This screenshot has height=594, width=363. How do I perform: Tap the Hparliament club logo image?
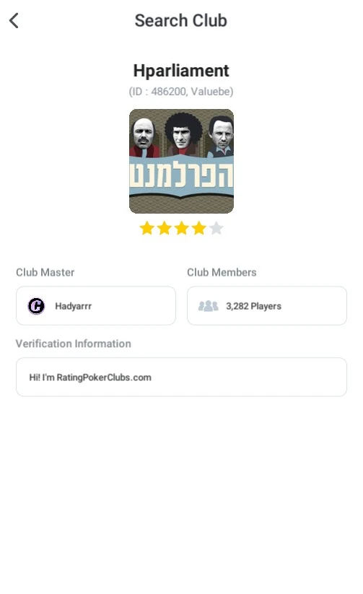click(x=181, y=162)
